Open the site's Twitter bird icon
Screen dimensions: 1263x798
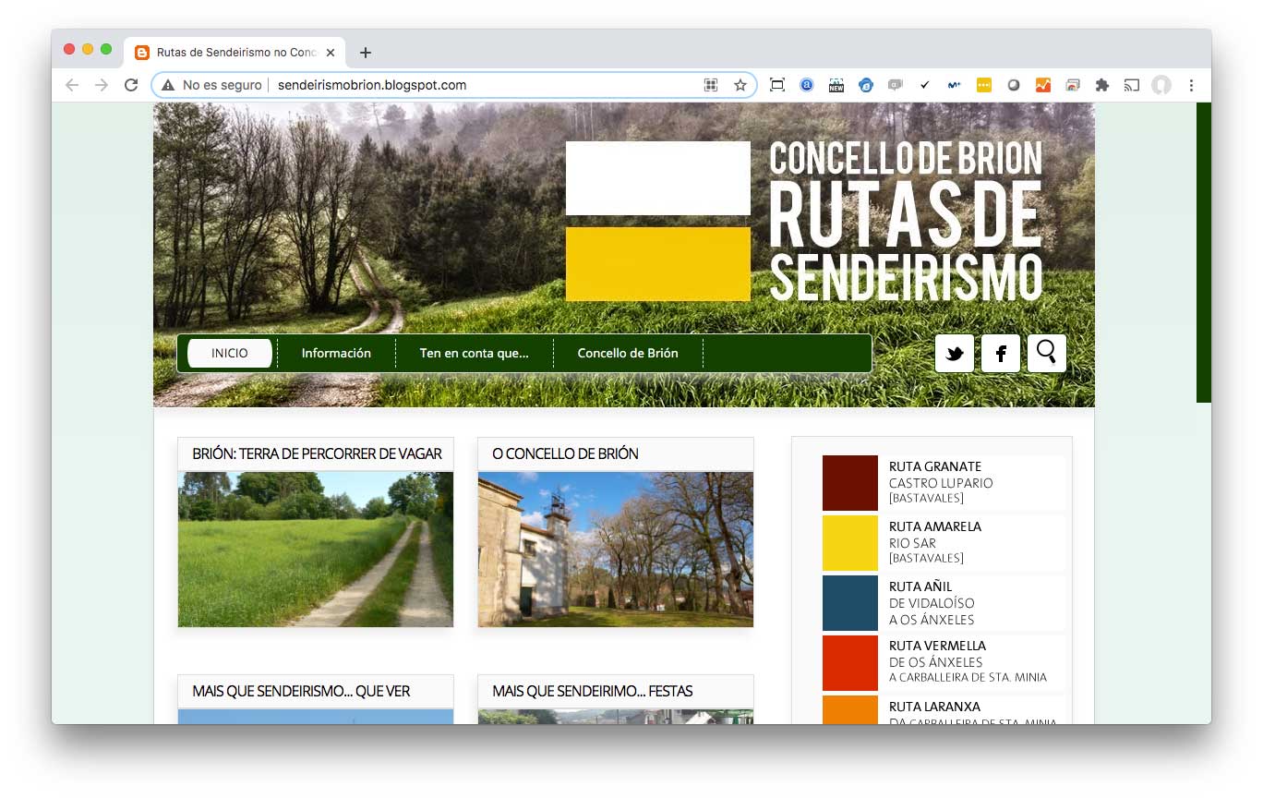tap(955, 354)
